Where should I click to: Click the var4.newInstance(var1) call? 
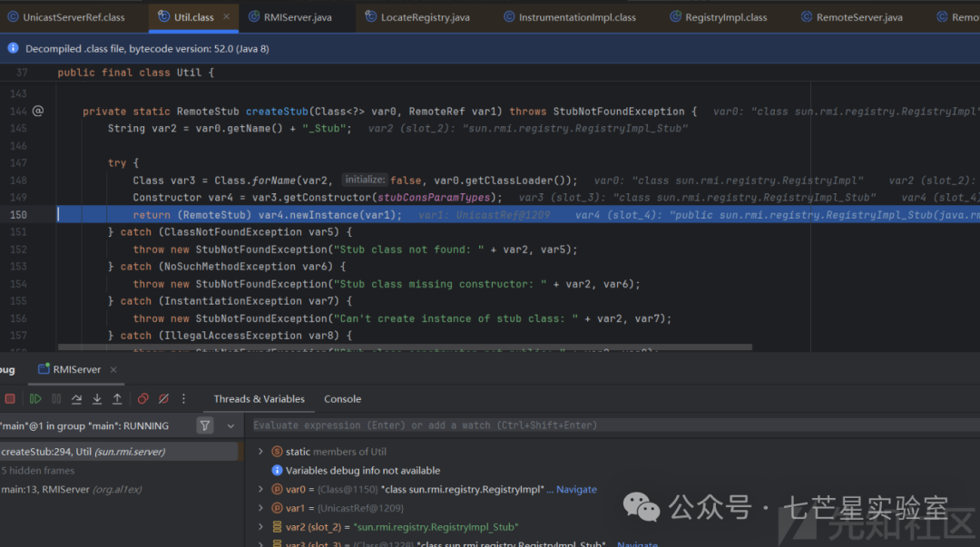(x=328, y=214)
